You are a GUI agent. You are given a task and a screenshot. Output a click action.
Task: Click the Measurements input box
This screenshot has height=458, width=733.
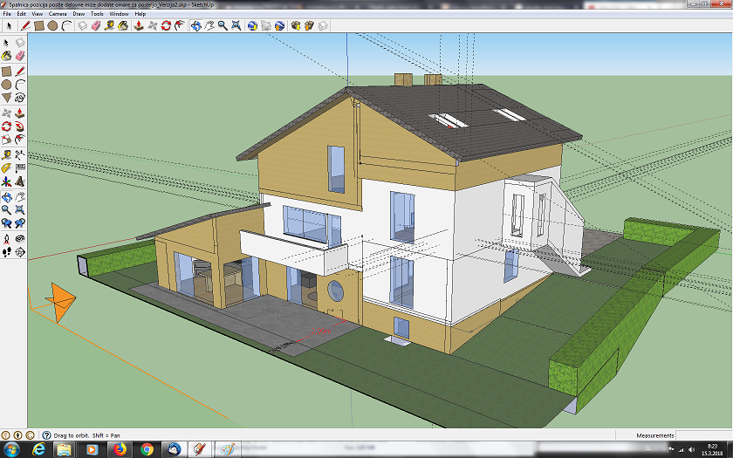pos(703,435)
